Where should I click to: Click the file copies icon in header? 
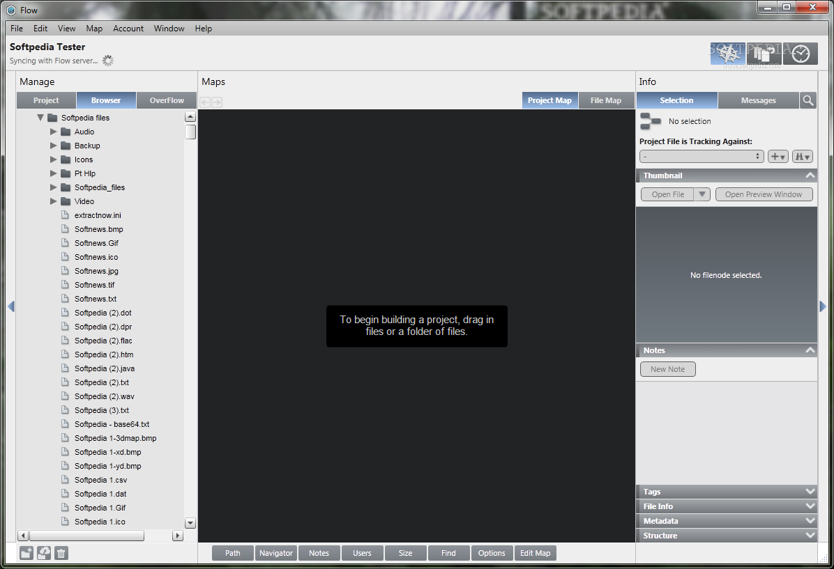pos(764,54)
